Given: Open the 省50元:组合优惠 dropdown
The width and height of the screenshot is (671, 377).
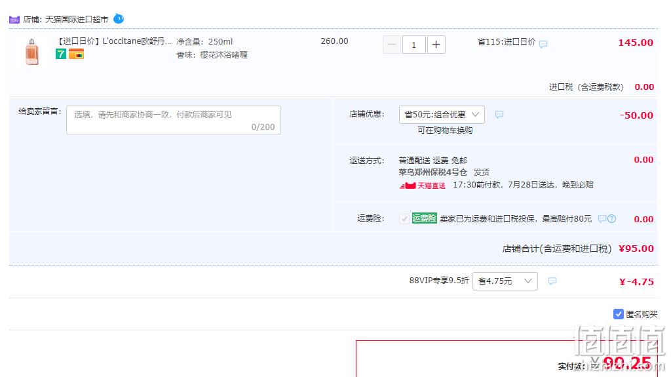Looking at the screenshot, I should [442, 114].
